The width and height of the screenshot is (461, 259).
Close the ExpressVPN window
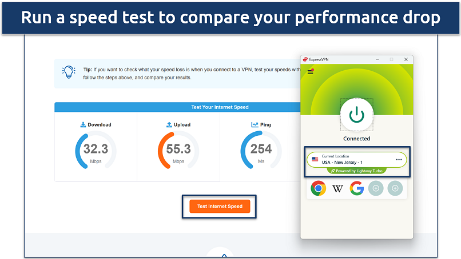(x=406, y=59)
